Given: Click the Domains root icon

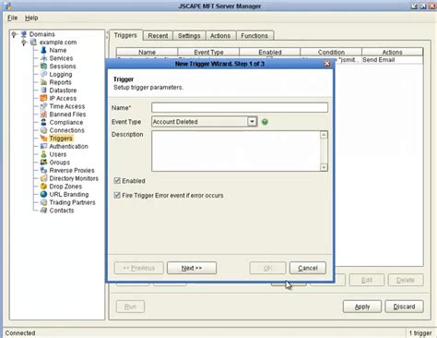Looking at the screenshot, I should tap(24, 34).
